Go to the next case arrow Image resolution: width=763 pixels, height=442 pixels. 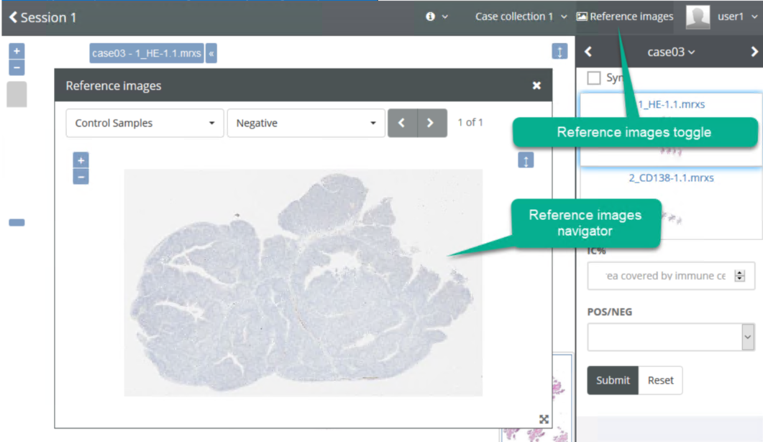pos(754,52)
